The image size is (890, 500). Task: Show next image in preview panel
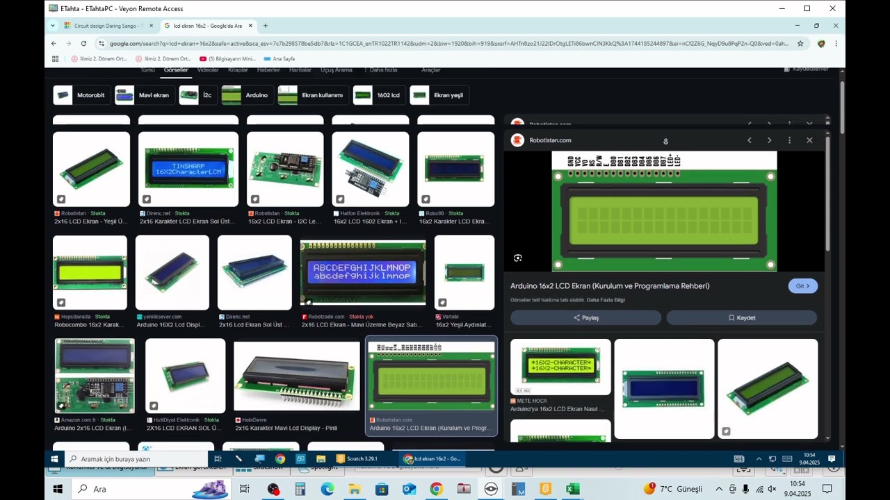769,140
